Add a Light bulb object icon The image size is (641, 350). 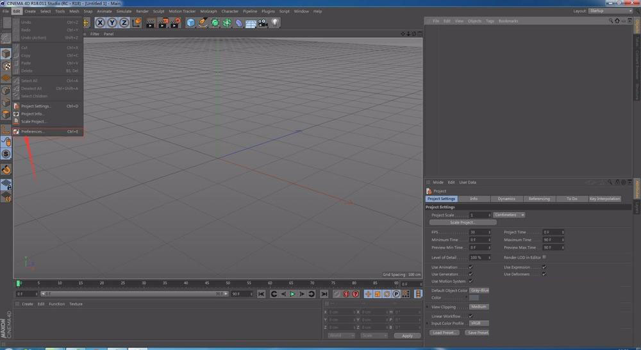pos(275,23)
